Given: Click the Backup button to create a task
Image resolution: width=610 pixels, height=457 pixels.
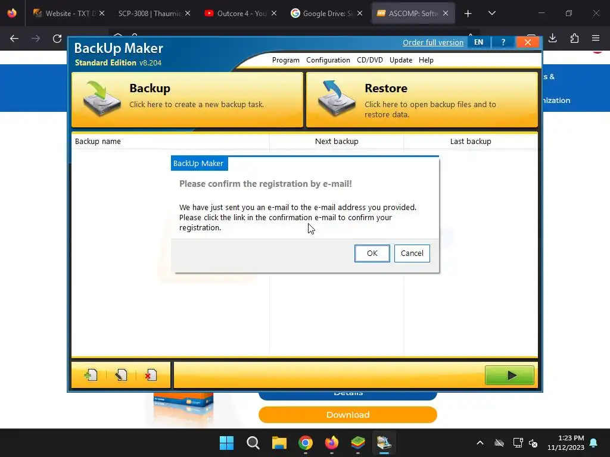Looking at the screenshot, I should pos(187,99).
